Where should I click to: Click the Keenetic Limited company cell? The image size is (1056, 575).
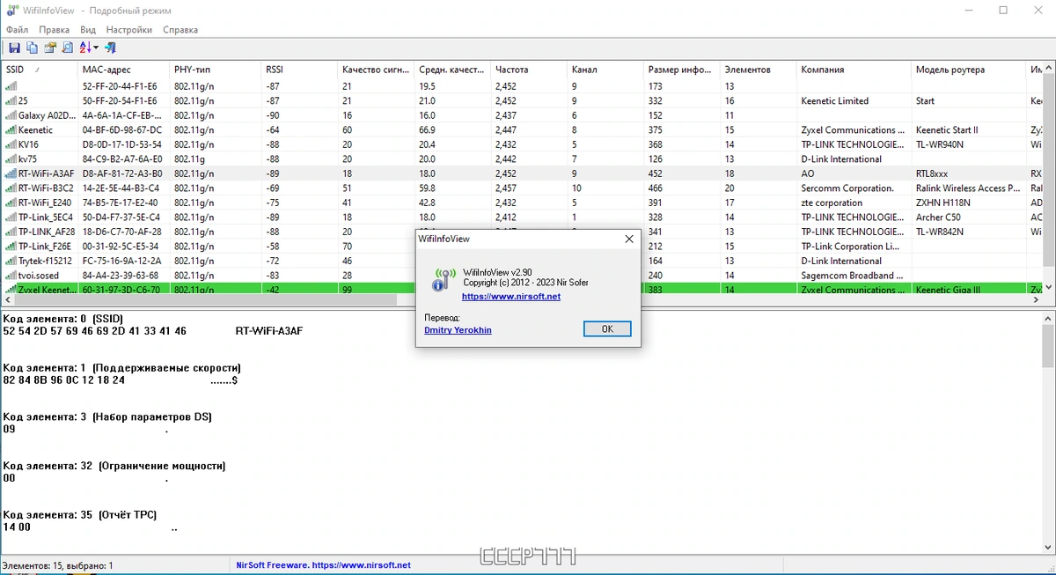[834, 100]
